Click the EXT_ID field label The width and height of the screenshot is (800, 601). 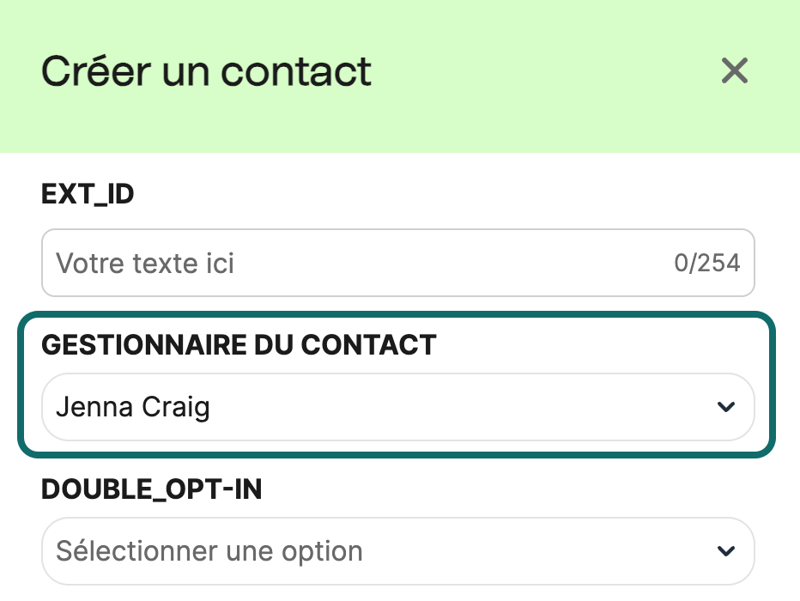88,194
